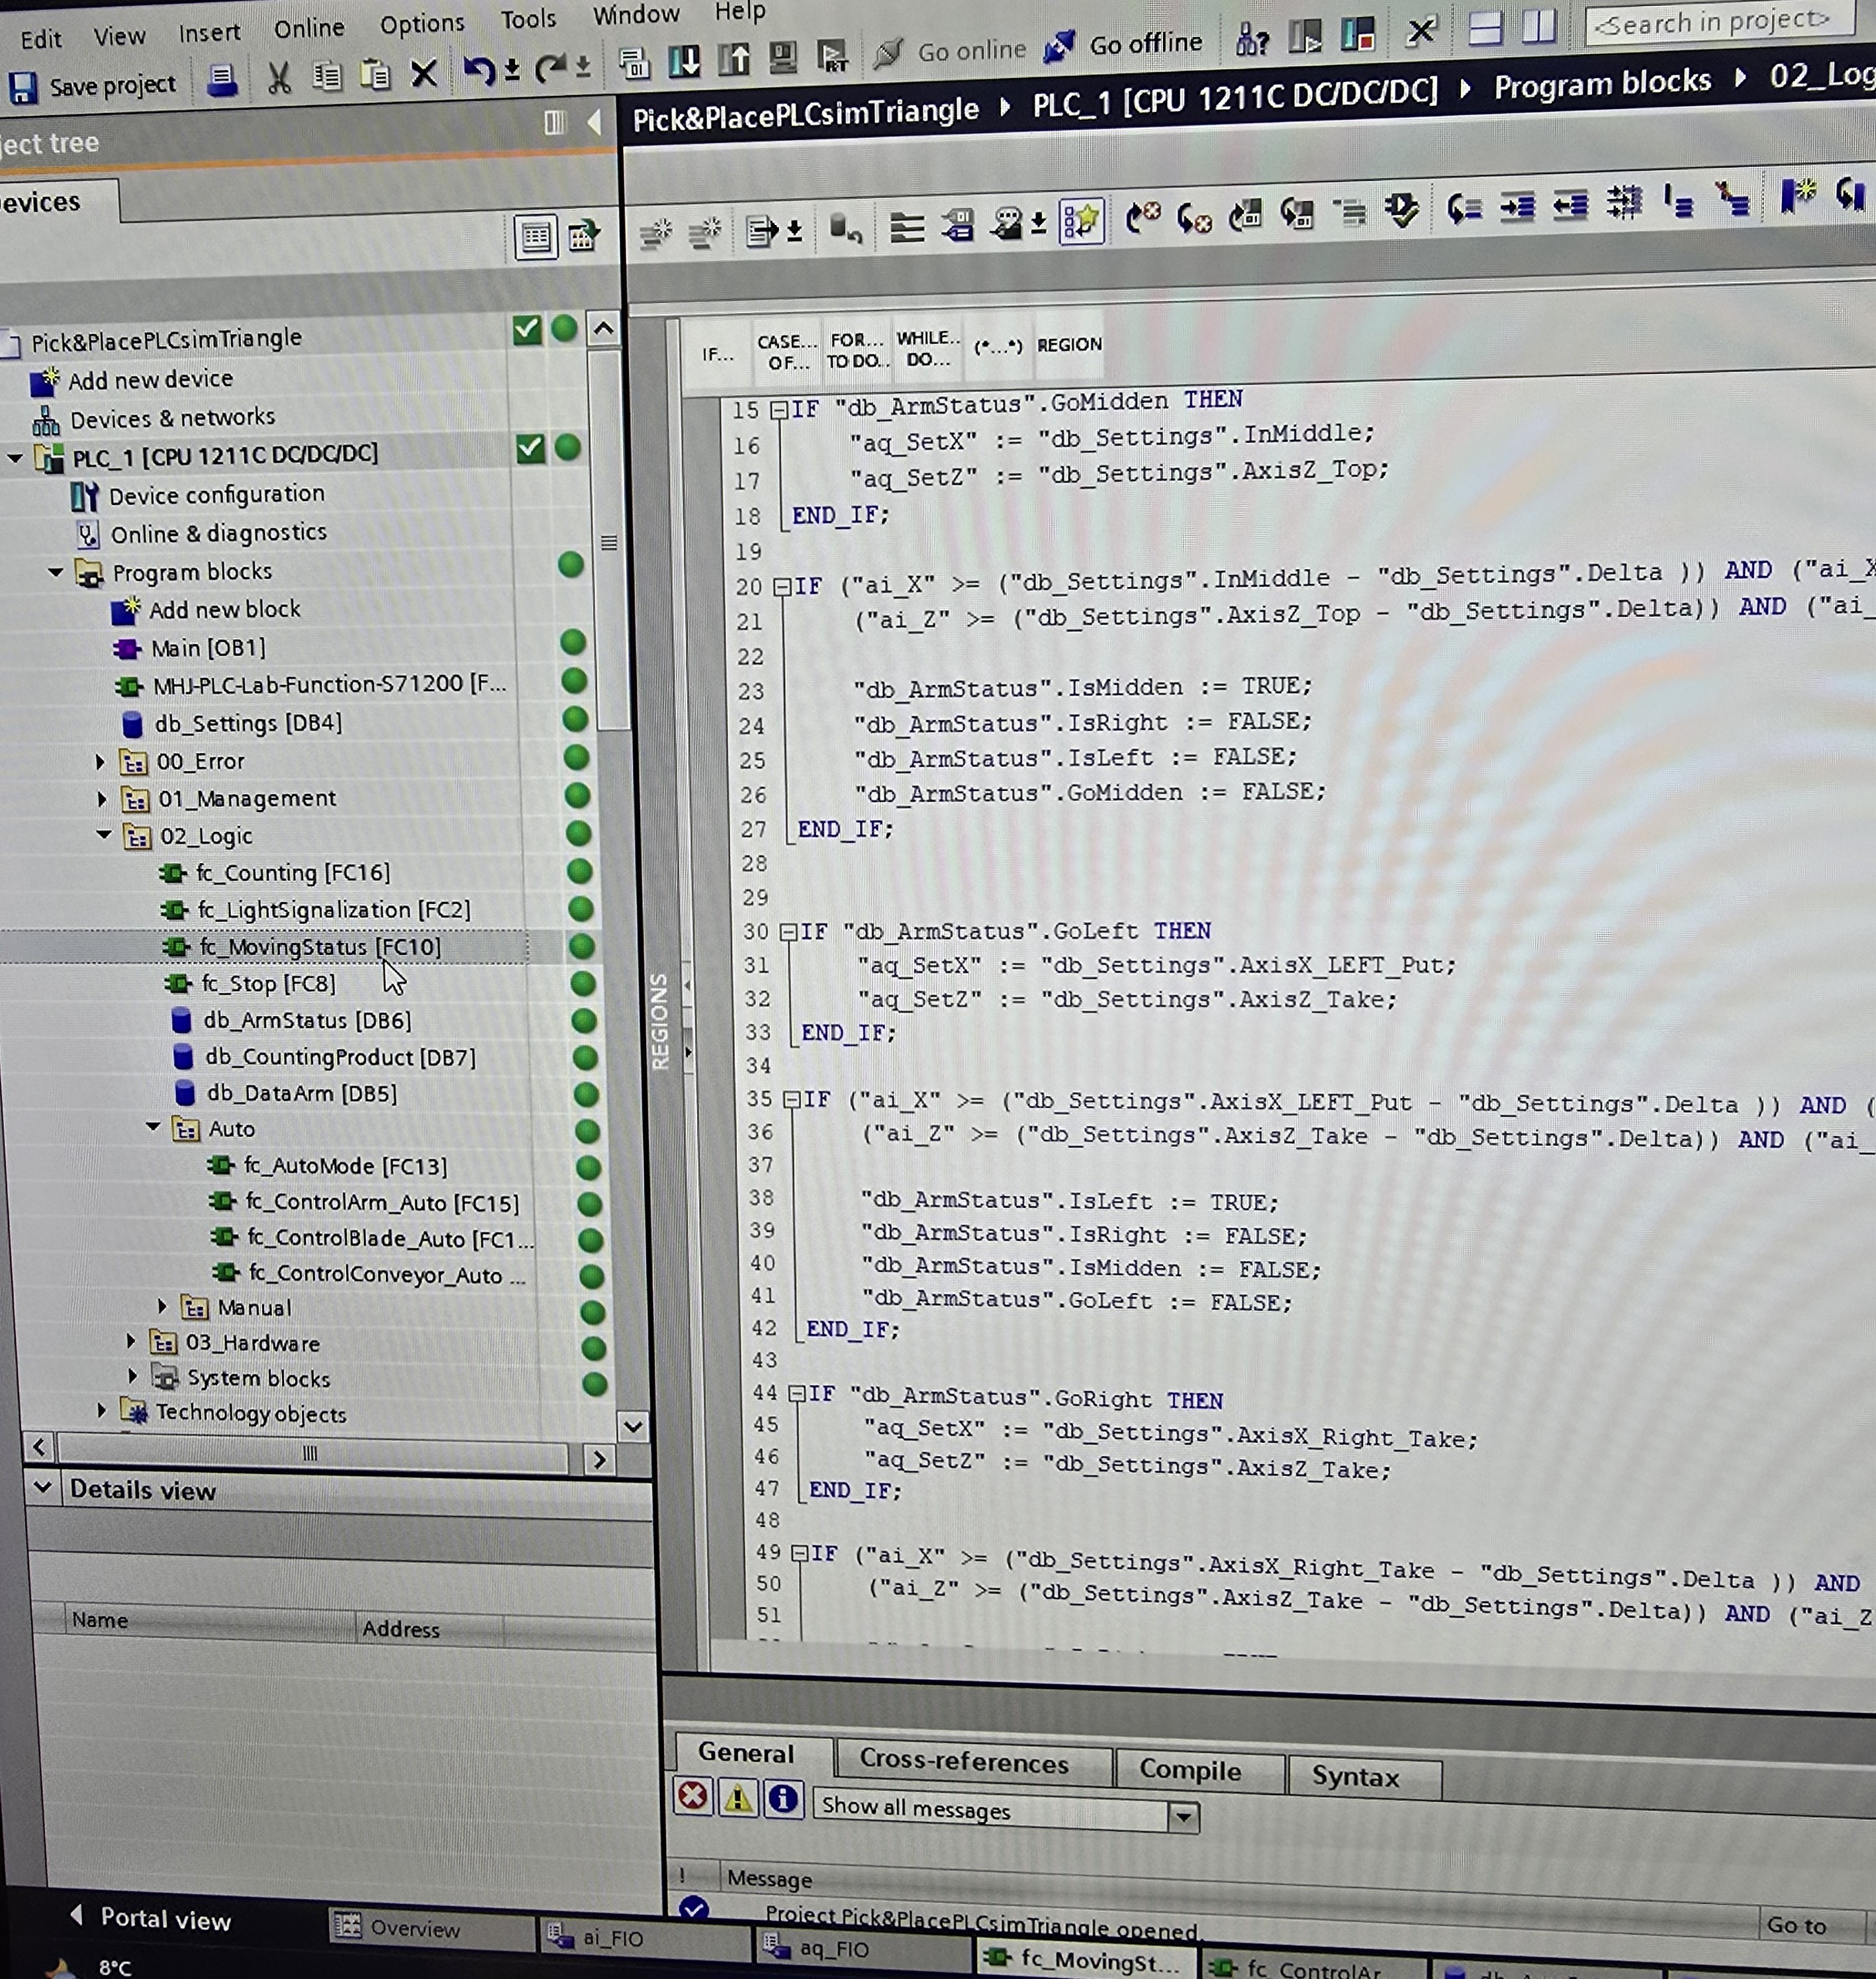This screenshot has width=1876, height=1979.
Task: Collapse the IF block at line 20
Action: point(782,587)
